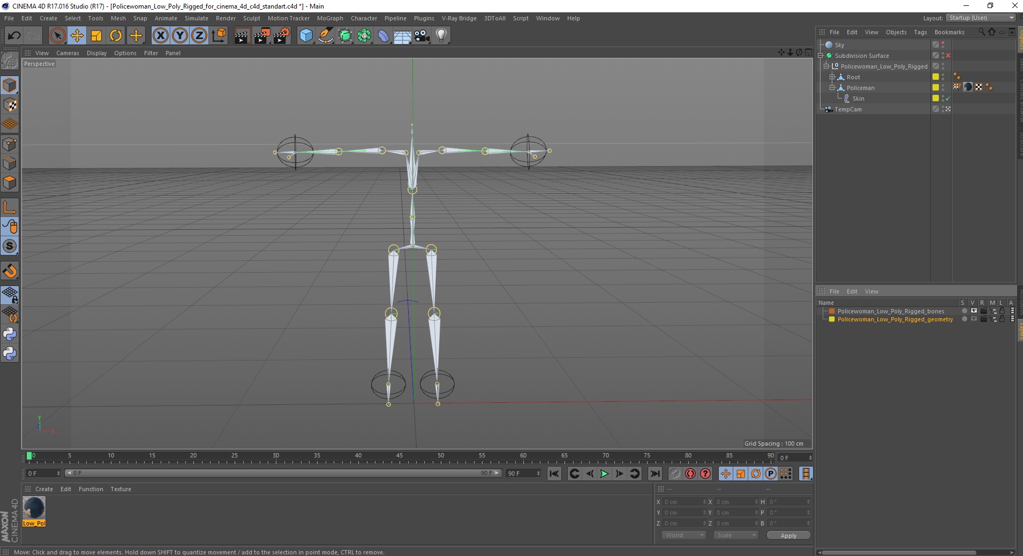The image size is (1023, 556).
Task: Collapse Policewoman_Low_Poly_Rigged null node
Action: (x=826, y=66)
